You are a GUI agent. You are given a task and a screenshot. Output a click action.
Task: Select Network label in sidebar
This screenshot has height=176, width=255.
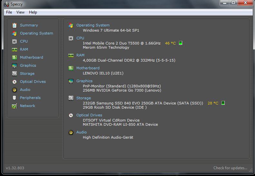(x=27, y=106)
